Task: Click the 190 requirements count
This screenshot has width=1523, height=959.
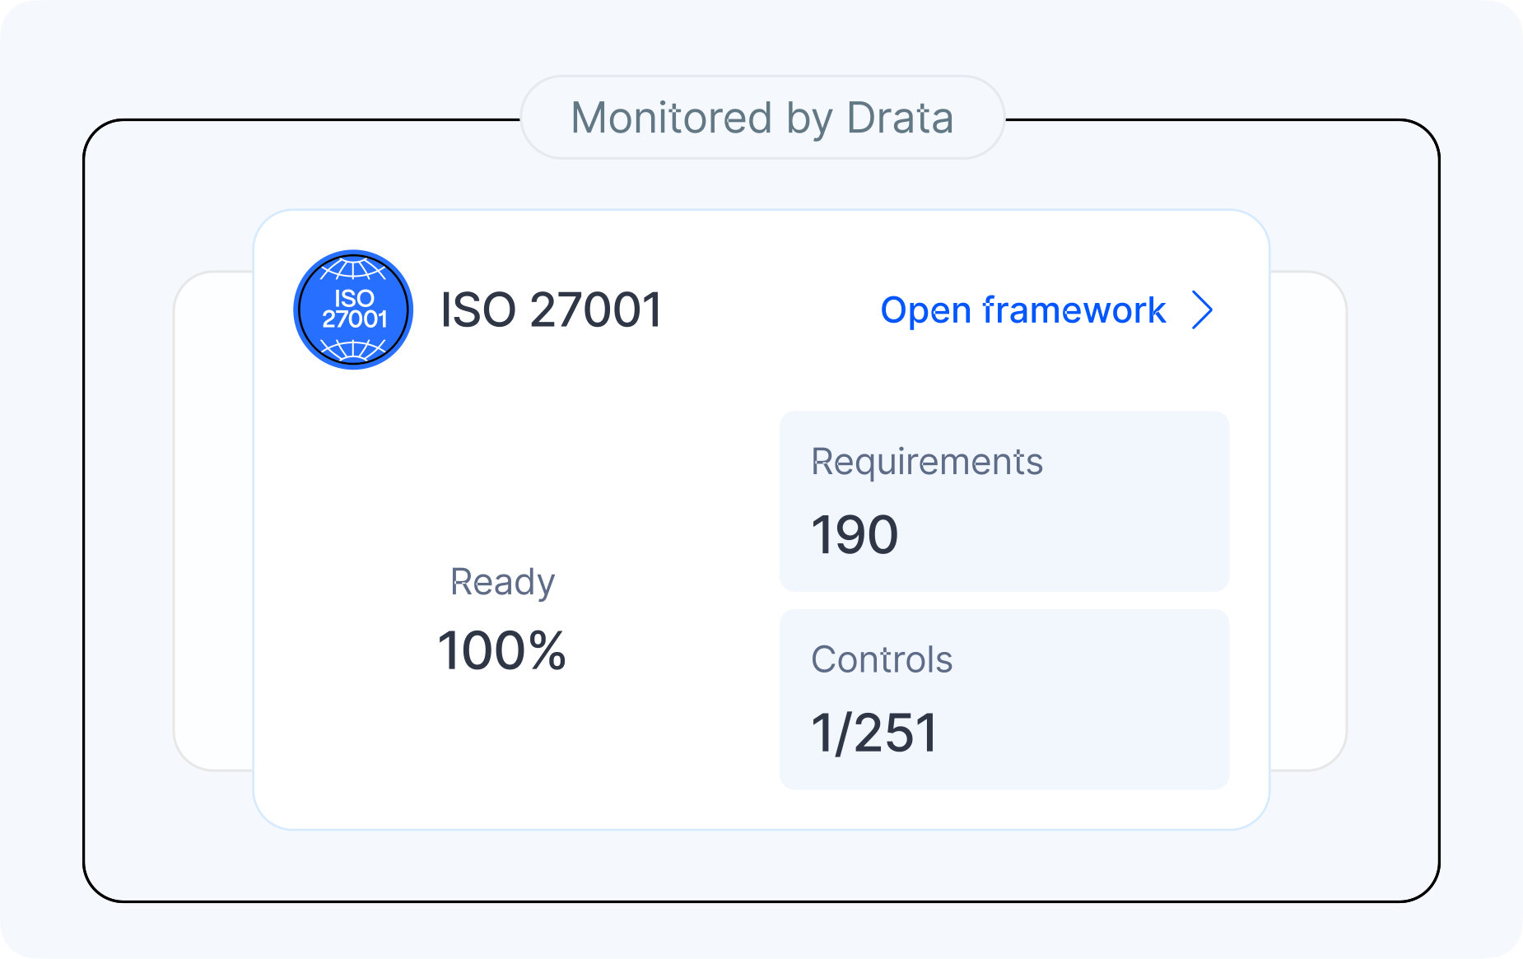Action: tap(855, 535)
